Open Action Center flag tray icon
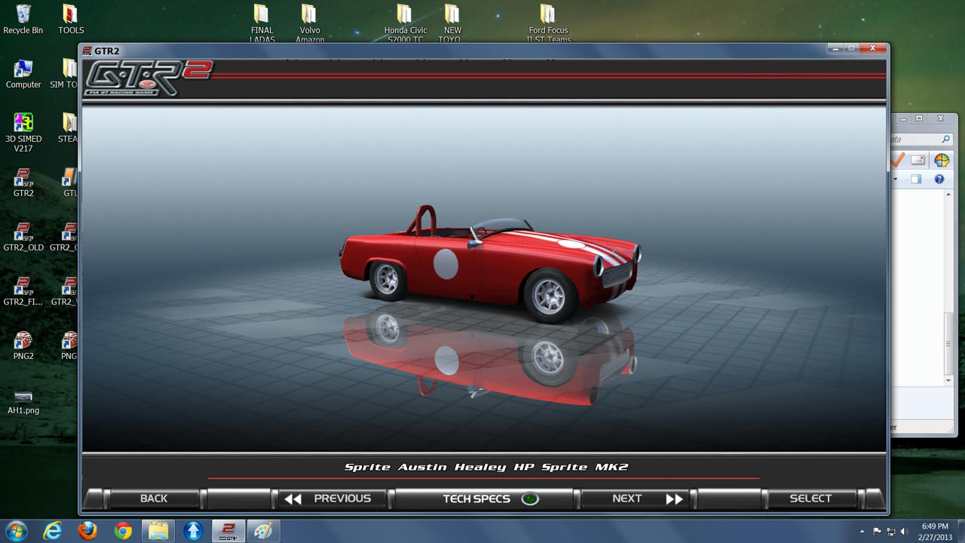Viewport: 965px width, 543px height. tap(877, 532)
